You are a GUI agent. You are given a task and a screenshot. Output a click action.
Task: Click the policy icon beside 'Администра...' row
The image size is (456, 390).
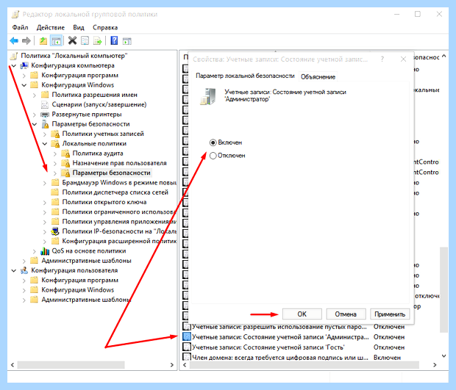coord(186,337)
